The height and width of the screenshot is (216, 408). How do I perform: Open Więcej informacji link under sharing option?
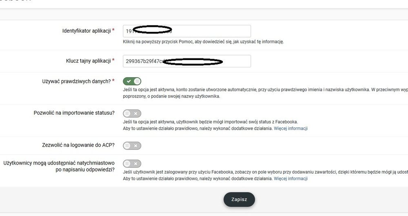[x=290, y=179]
